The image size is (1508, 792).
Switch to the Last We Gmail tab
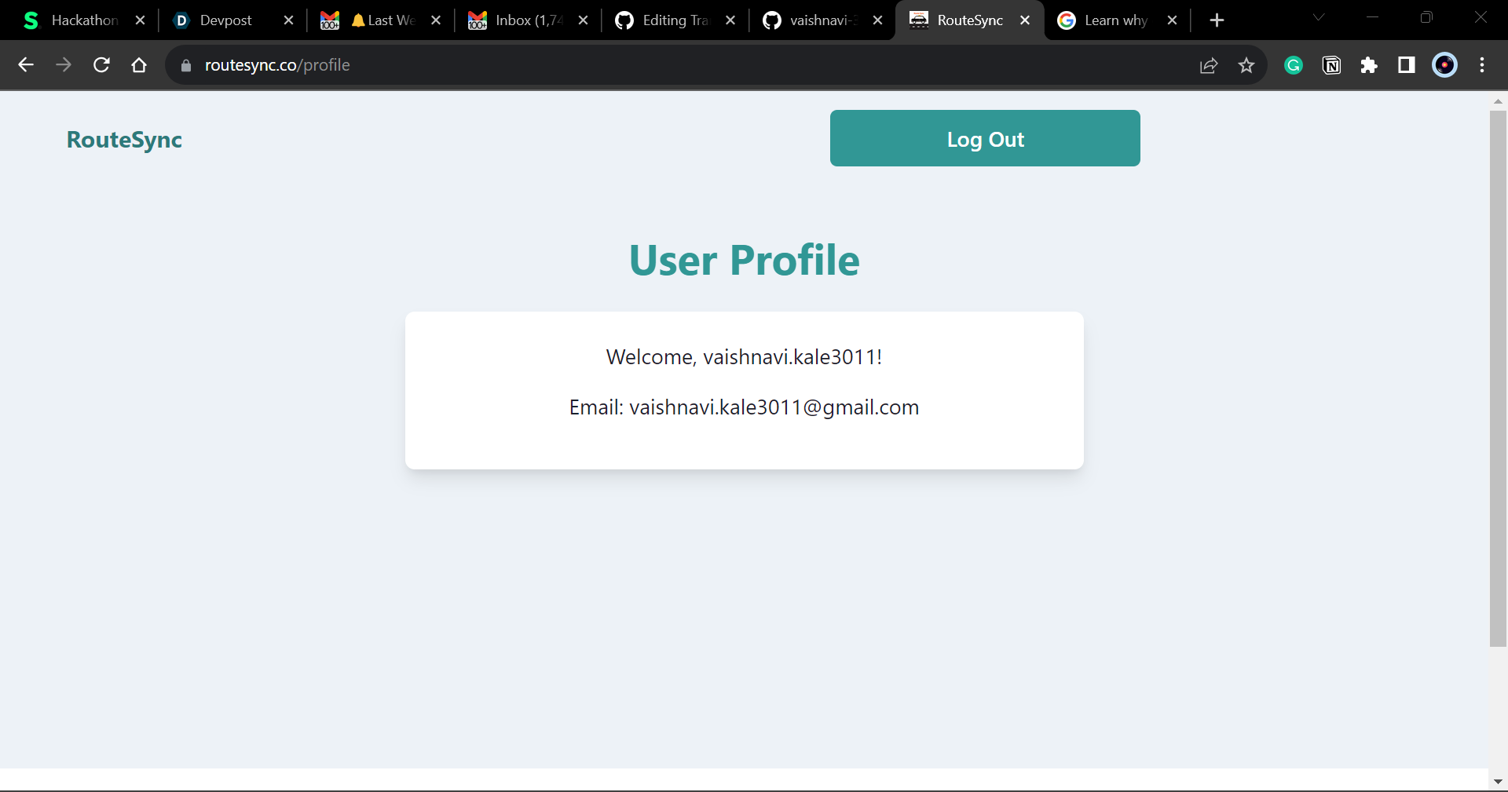[x=380, y=20]
